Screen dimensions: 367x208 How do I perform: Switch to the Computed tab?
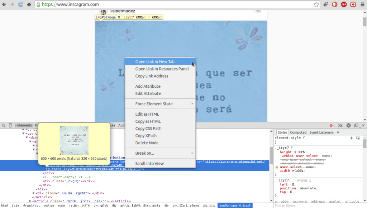pos(298,132)
